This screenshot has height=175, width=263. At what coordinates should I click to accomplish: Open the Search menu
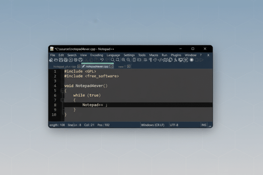[72, 55]
